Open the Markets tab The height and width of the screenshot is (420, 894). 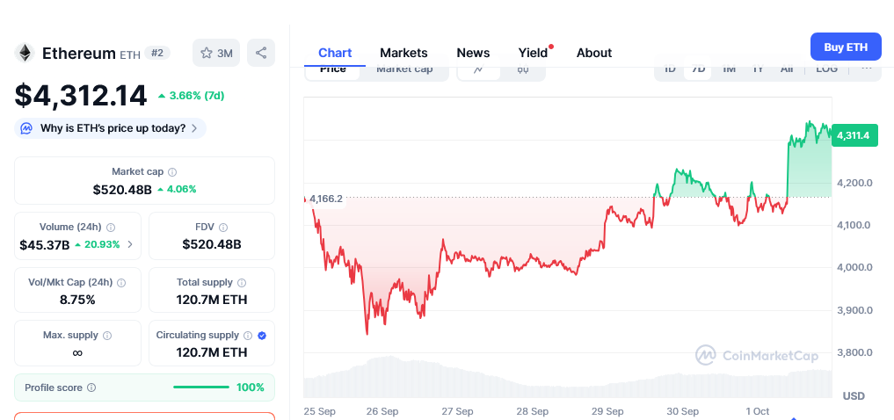pyautogui.click(x=403, y=53)
